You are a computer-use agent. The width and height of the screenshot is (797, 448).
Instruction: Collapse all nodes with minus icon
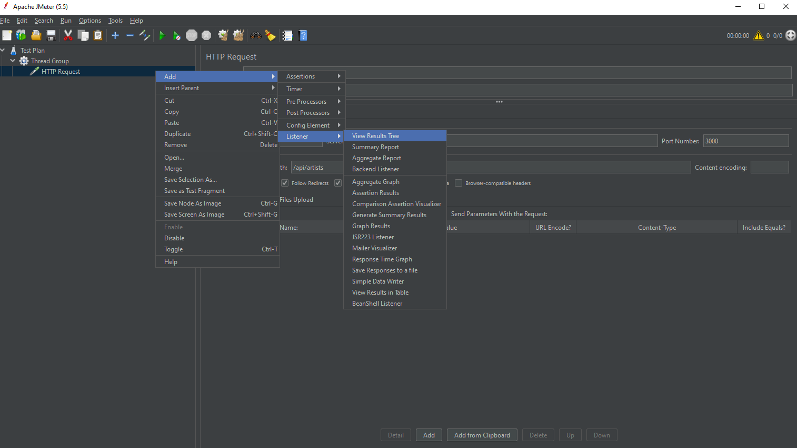(x=130, y=35)
